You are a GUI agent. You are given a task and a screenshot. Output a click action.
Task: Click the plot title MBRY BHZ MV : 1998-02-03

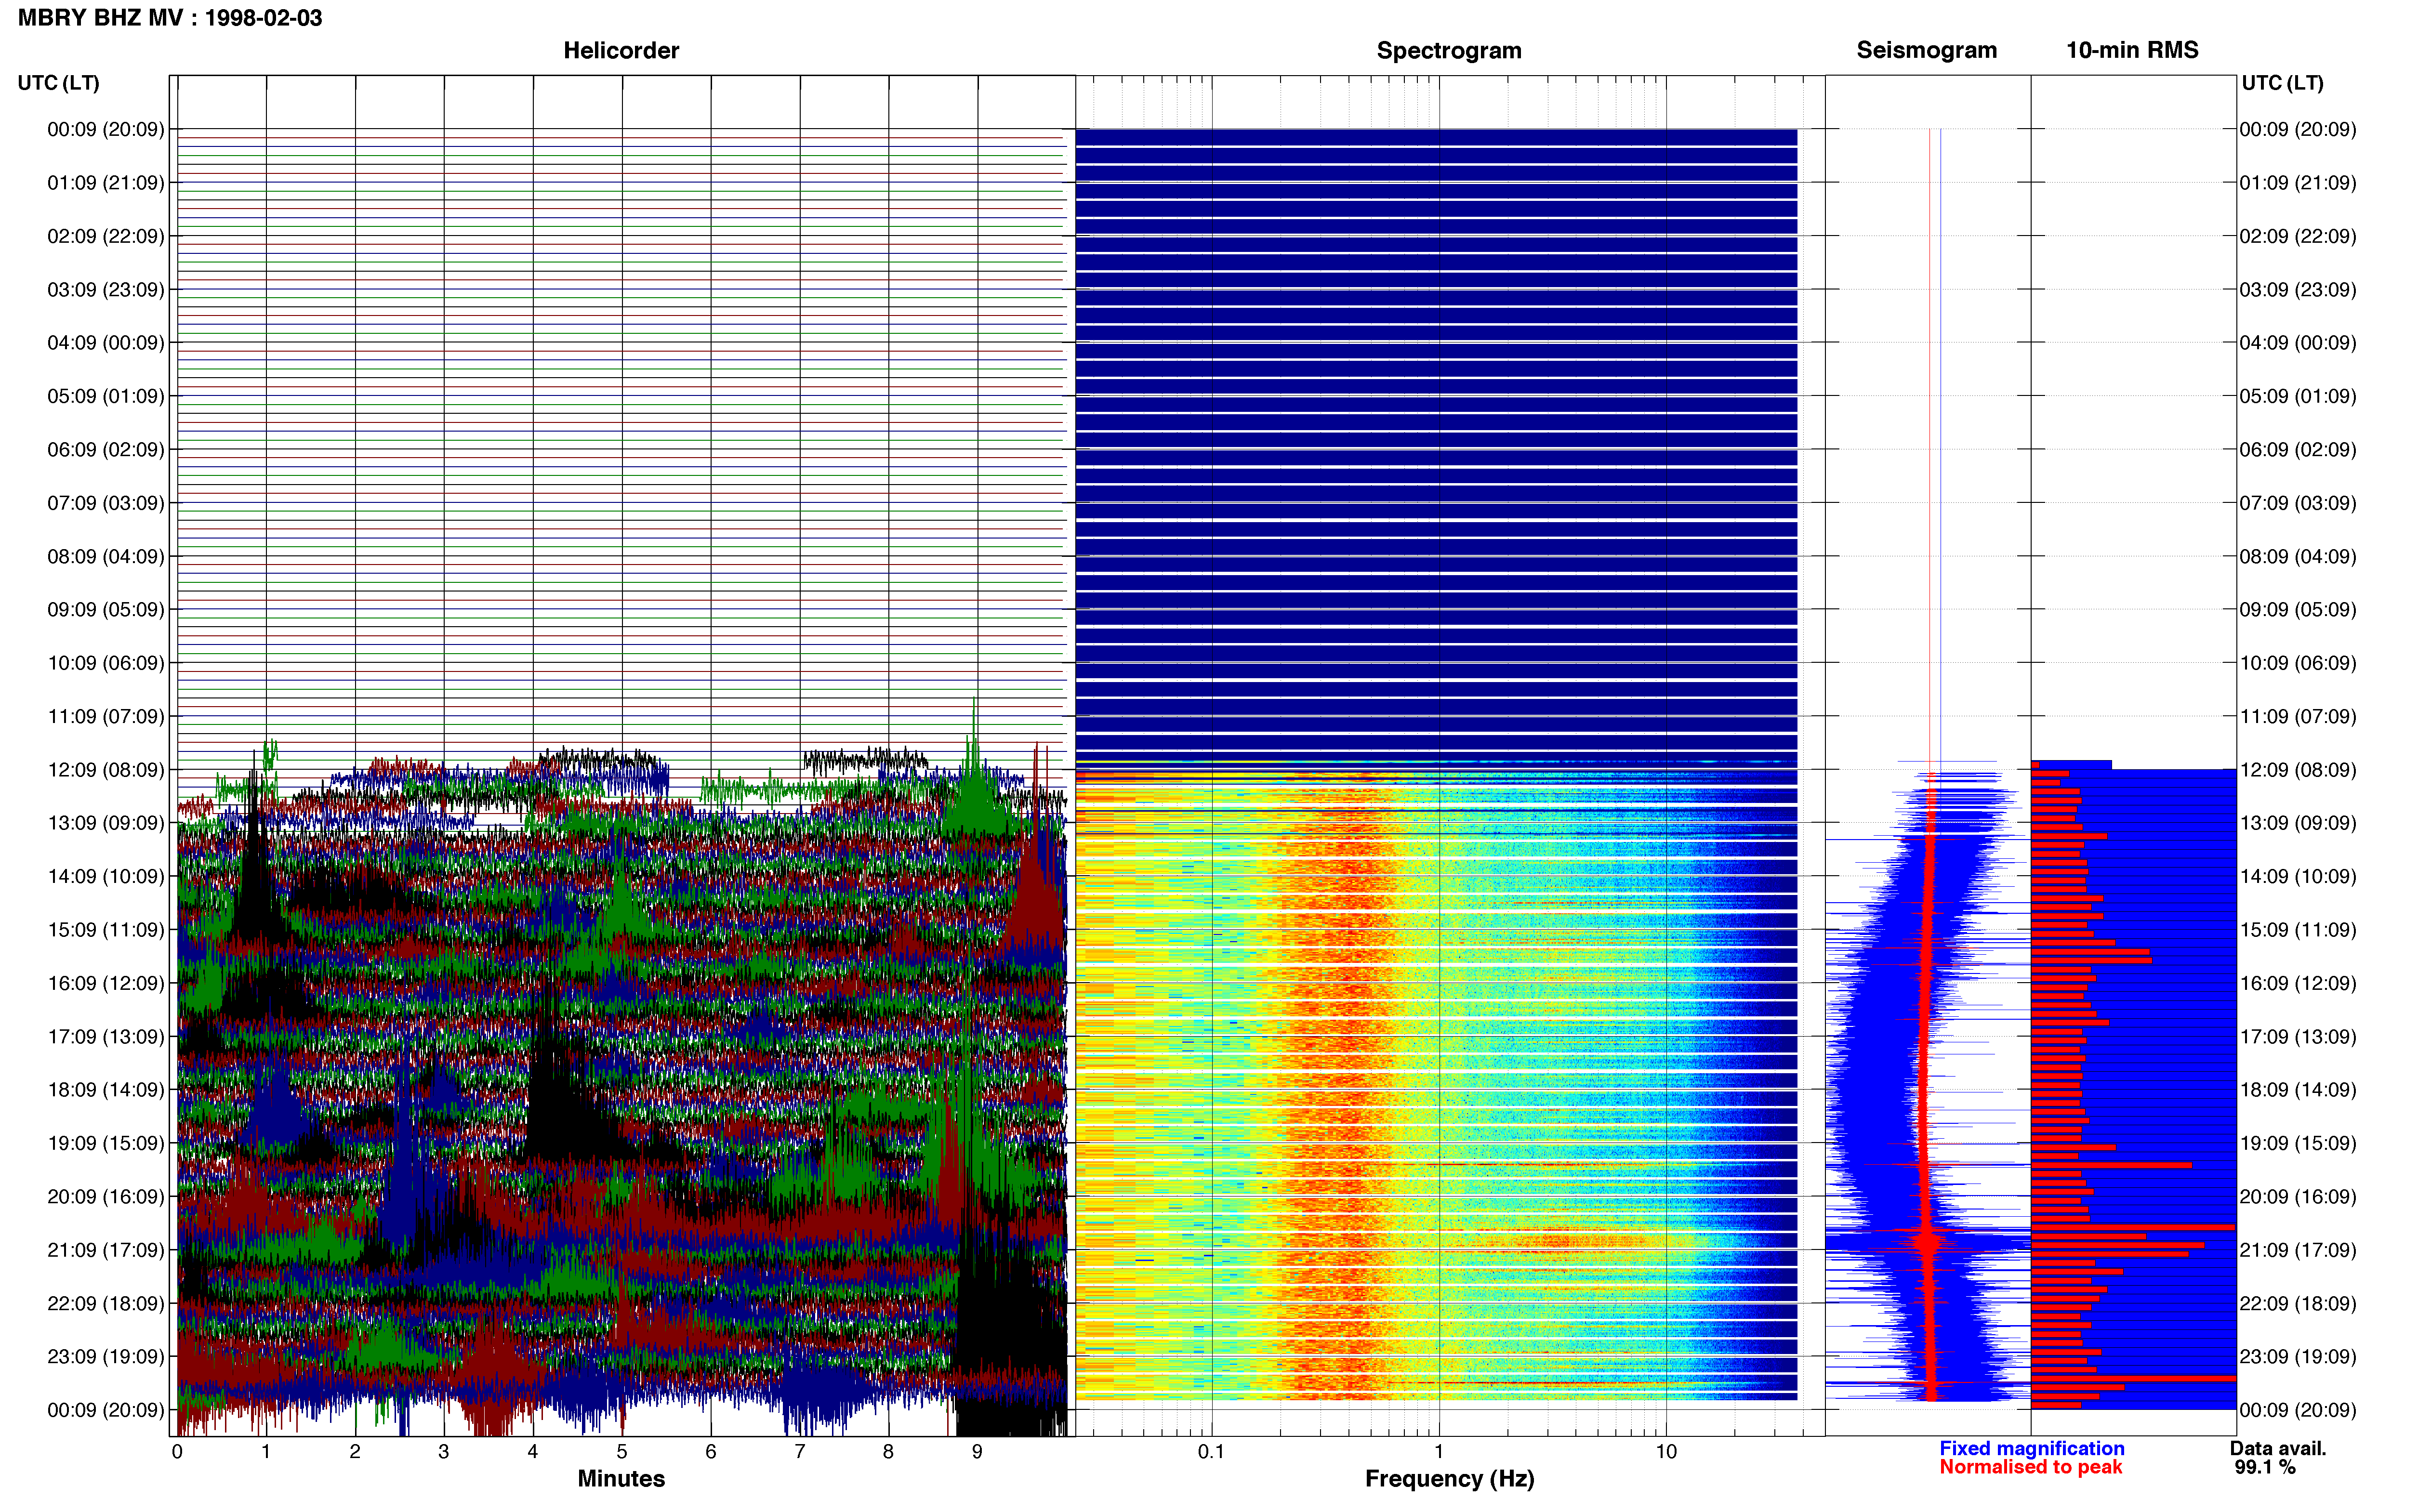click(170, 18)
